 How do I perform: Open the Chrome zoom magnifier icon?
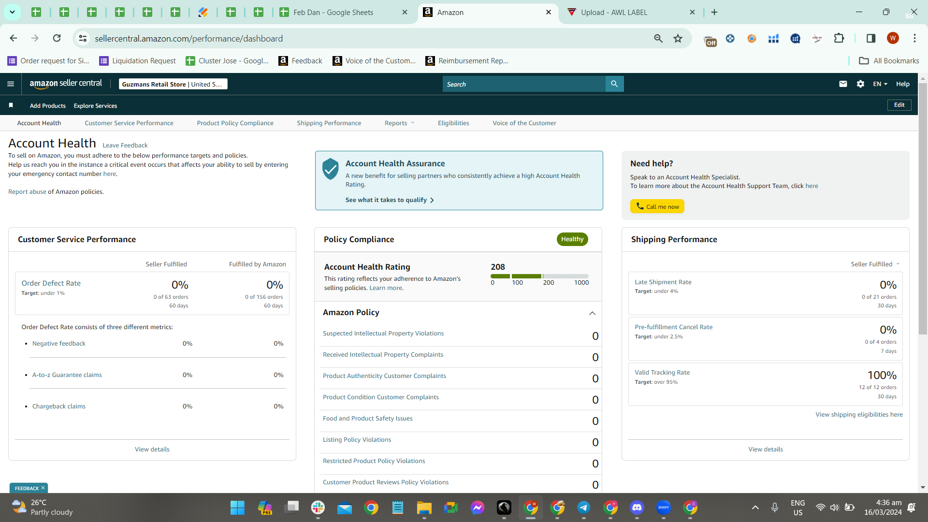pyautogui.click(x=658, y=38)
